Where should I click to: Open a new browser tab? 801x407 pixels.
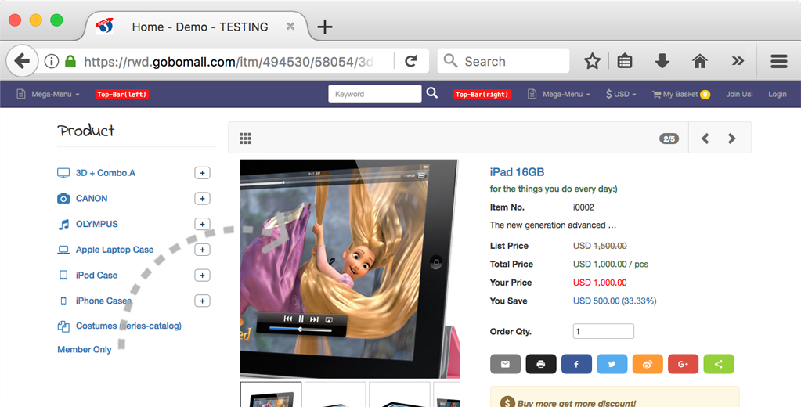[325, 27]
